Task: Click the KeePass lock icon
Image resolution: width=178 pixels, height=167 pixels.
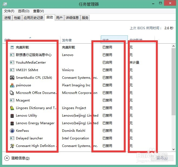Action: pyautogui.click(x=12, y=131)
